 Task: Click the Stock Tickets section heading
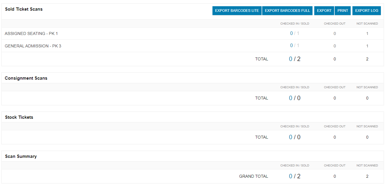(x=19, y=117)
